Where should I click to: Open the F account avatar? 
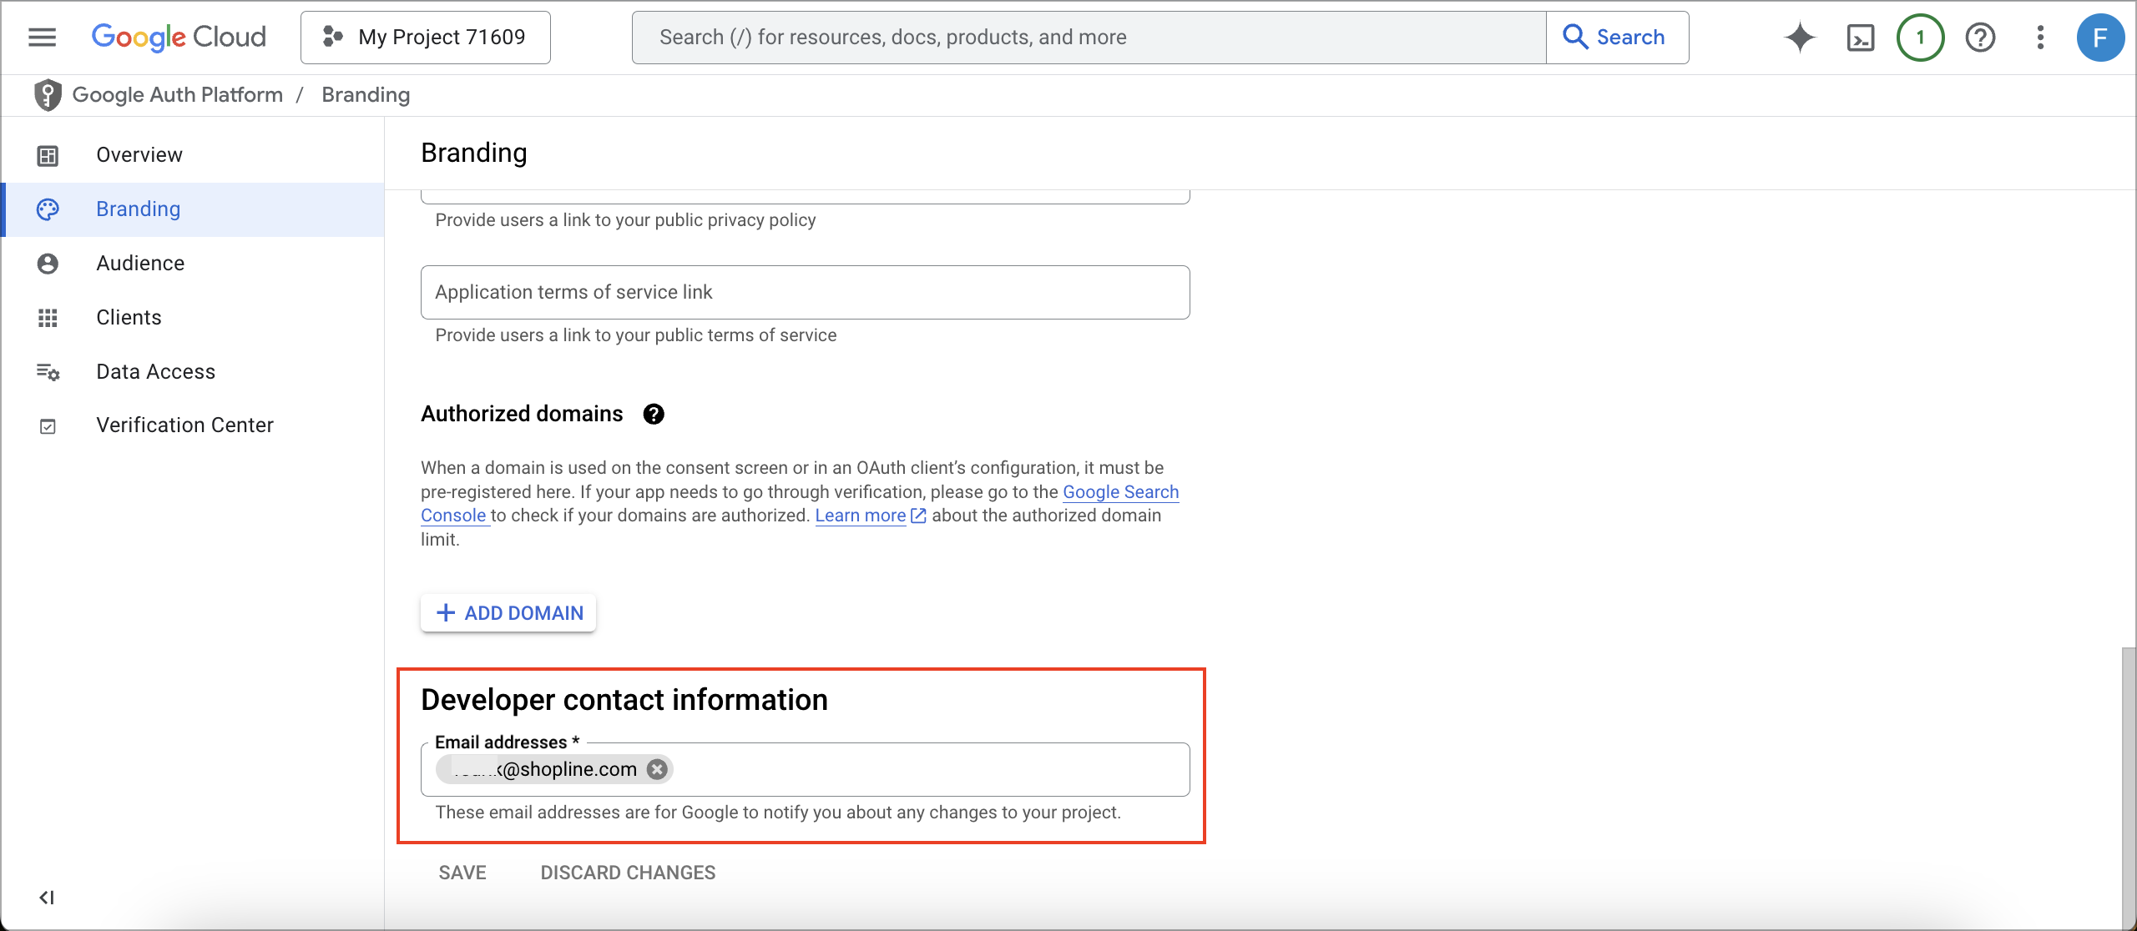2100,38
